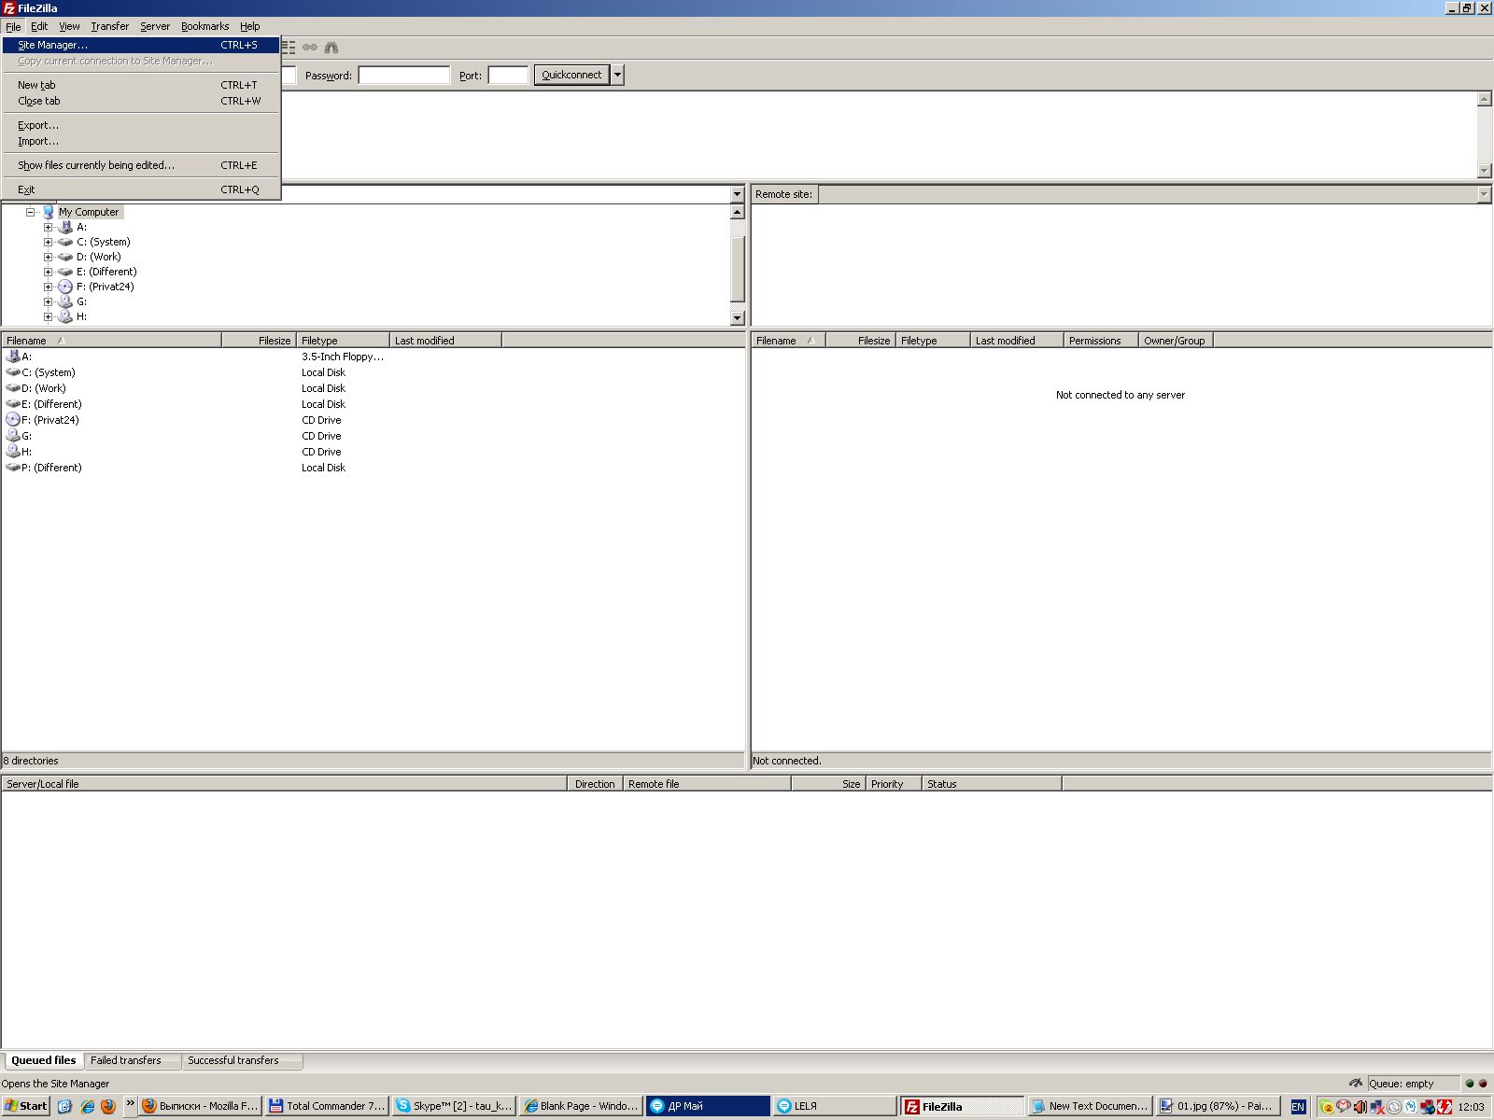Click the green activity indicator light
The image size is (1494, 1120).
point(1470,1084)
